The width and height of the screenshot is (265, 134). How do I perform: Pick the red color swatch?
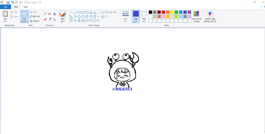[163, 12]
